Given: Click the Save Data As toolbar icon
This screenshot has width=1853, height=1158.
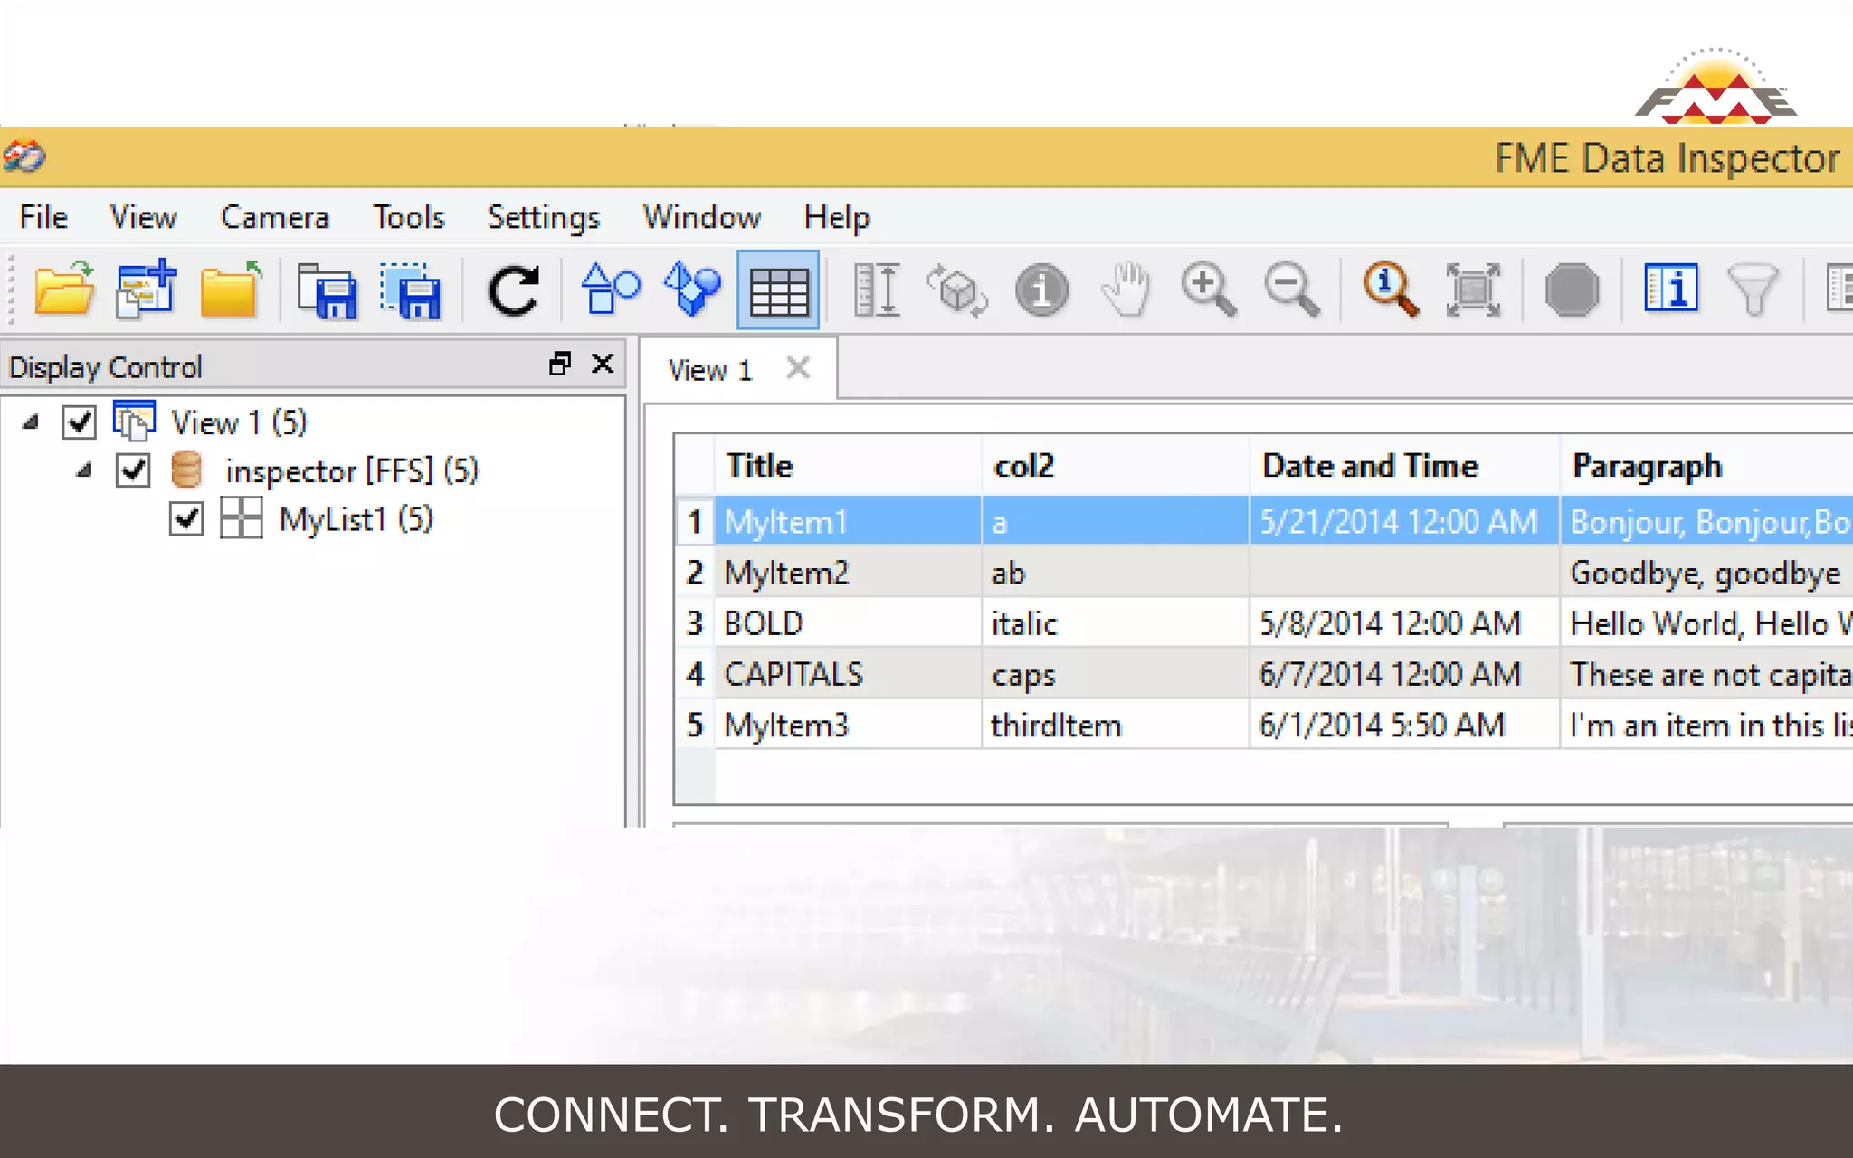Looking at the screenshot, I should pyautogui.click(x=327, y=290).
